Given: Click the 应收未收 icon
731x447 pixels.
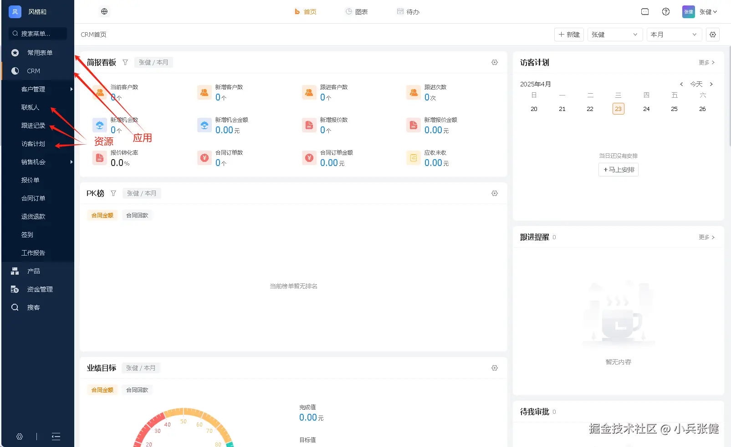Looking at the screenshot, I should click(x=414, y=158).
